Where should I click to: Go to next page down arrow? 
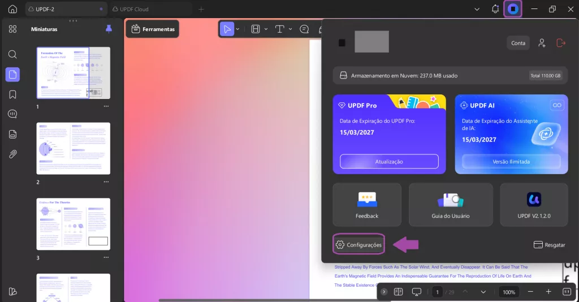coord(483,292)
